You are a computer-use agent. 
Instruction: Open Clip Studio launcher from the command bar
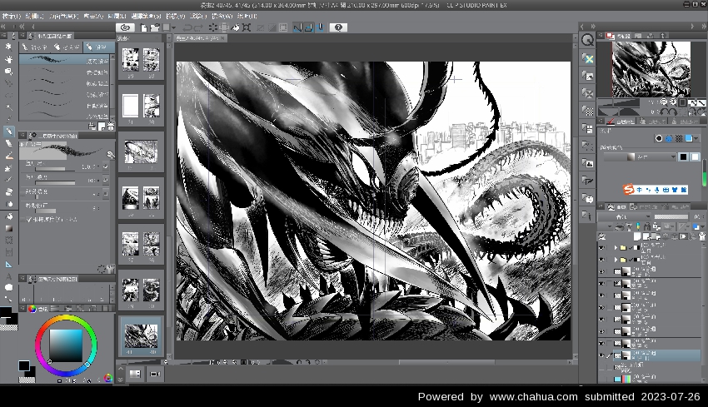126,27
